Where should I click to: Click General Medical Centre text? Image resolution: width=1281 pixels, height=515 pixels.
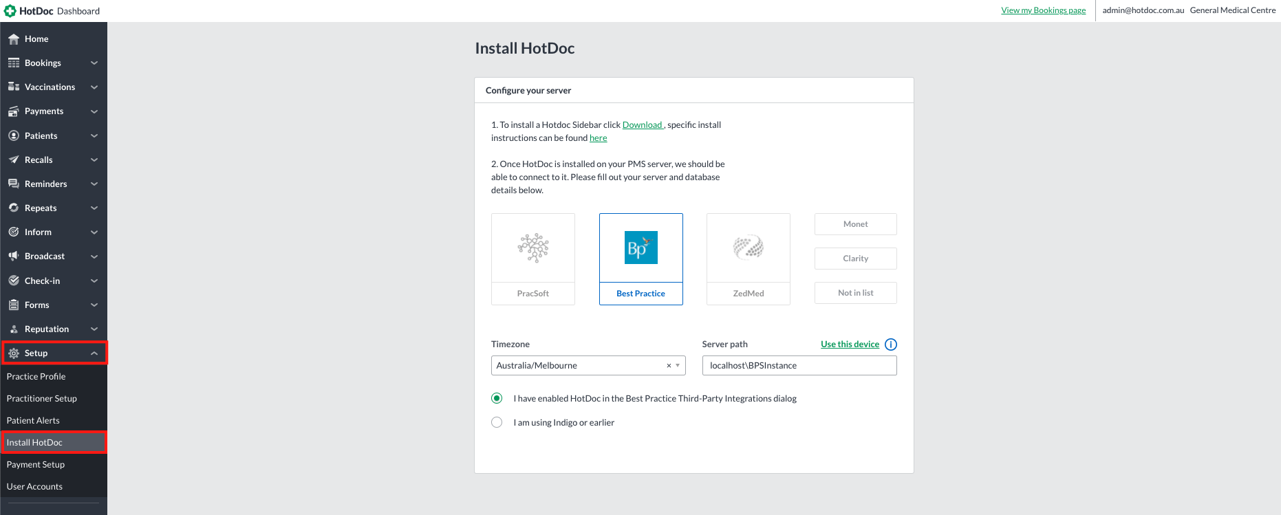1233,10
